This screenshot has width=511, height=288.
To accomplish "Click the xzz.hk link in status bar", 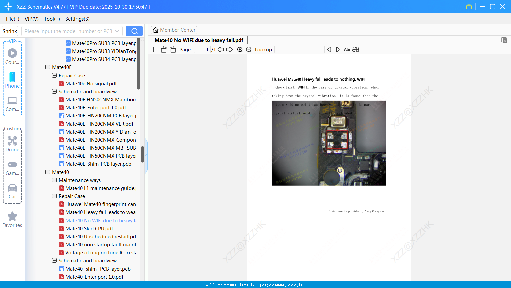I will coord(278,285).
